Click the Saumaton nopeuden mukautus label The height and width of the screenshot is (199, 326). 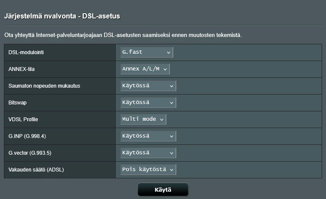[44, 86]
